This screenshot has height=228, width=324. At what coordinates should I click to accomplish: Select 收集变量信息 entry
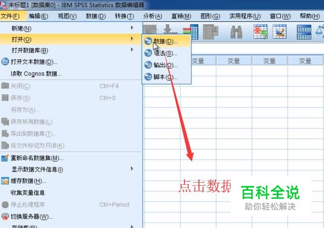pyautogui.click(x=71, y=193)
